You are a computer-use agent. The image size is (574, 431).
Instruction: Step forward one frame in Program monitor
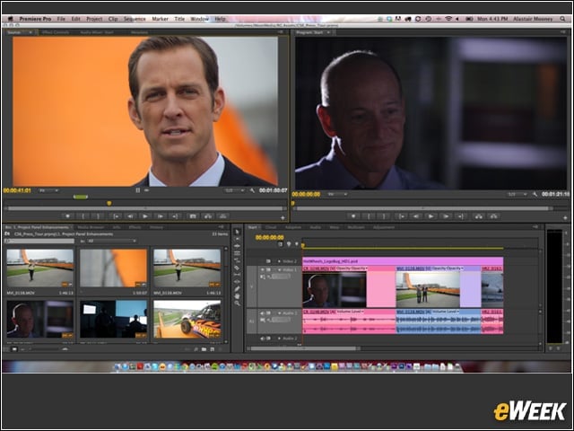[x=446, y=216]
